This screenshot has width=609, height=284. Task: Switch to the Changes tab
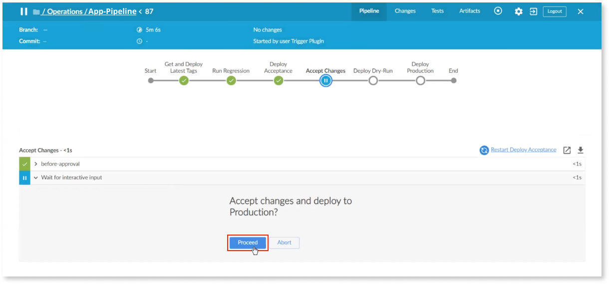point(405,11)
